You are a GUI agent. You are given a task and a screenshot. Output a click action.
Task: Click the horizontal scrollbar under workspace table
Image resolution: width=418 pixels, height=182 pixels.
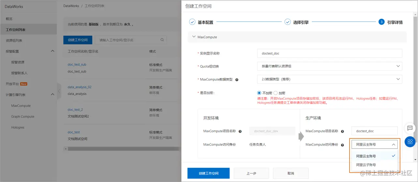click(124, 149)
